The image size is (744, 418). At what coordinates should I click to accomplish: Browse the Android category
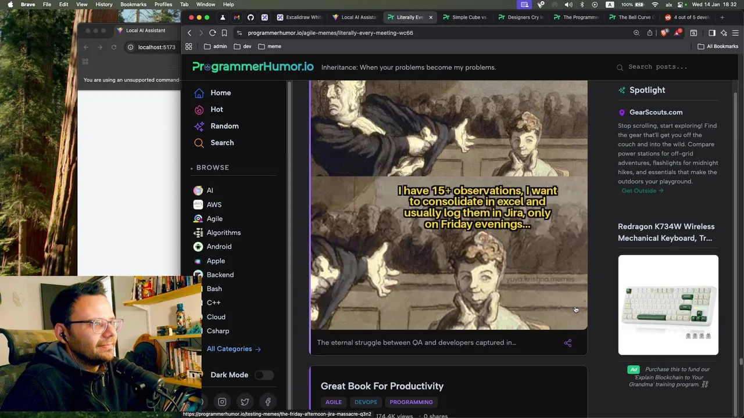click(212, 246)
